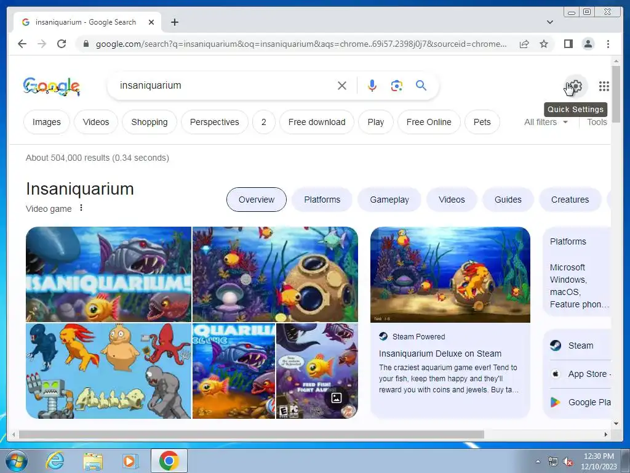
Task: Switch to the knowledge panel Videos tab
Action: click(452, 200)
